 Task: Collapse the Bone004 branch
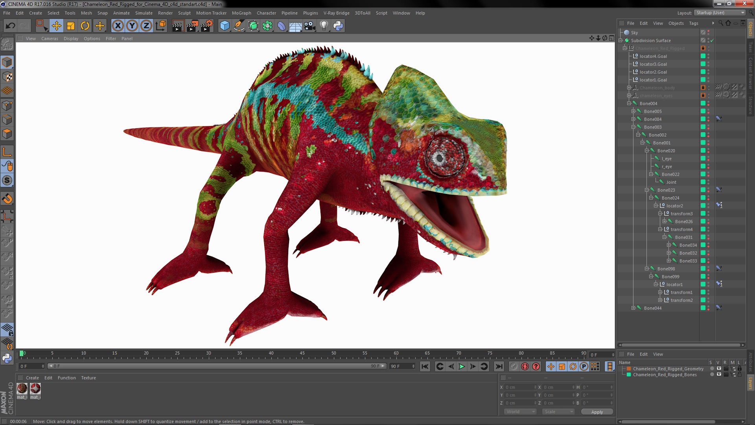pyautogui.click(x=629, y=103)
